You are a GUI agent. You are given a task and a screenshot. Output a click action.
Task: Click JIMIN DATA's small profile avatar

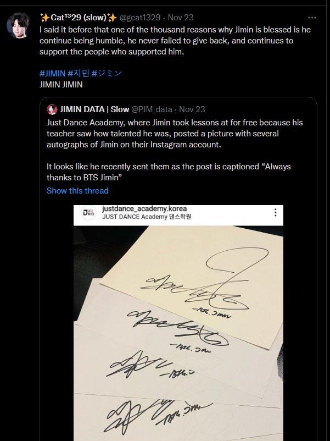(x=52, y=109)
